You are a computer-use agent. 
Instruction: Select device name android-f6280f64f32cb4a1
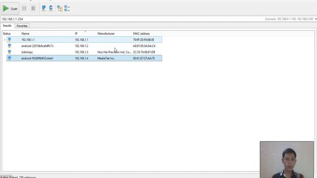coord(38,58)
